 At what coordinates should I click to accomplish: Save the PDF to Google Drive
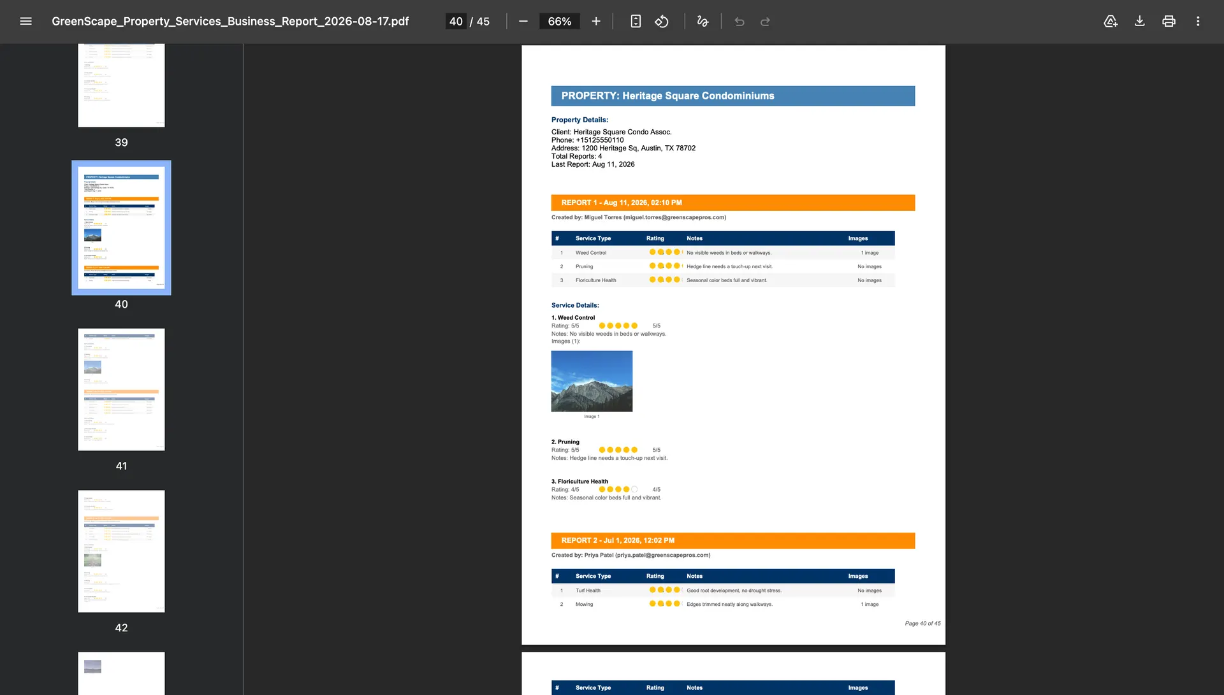click(x=1111, y=21)
